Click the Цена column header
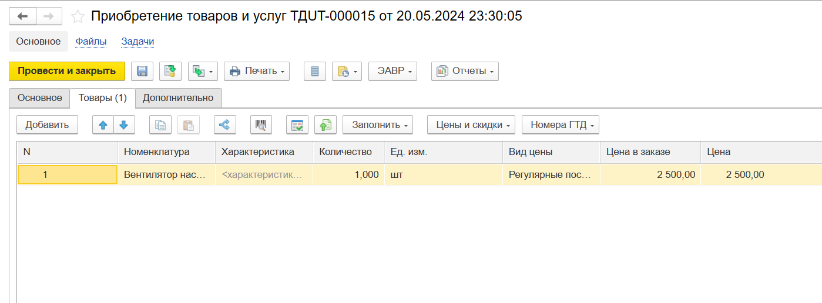Image resolution: width=822 pixels, height=303 pixels. pyautogui.click(x=761, y=152)
